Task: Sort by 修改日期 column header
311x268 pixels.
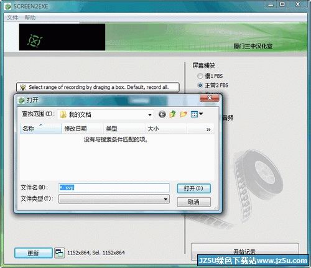Action: pos(83,129)
